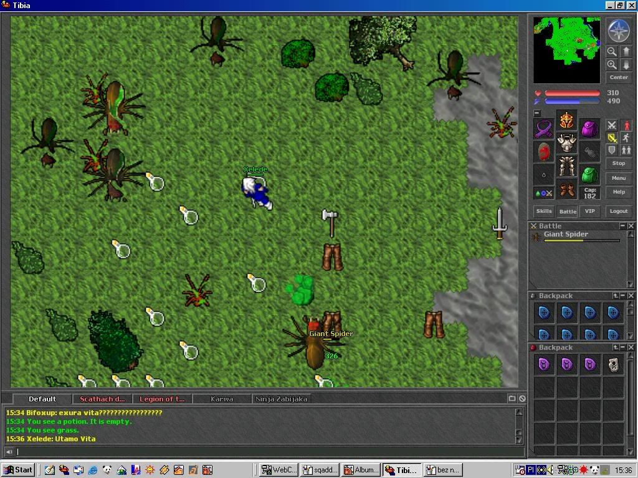This screenshot has width=638, height=478.
Task: Close the Battle window
Action: click(x=631, y=225)
